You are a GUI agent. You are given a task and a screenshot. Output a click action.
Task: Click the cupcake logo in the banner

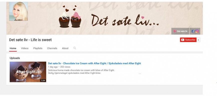coord(70,17)
